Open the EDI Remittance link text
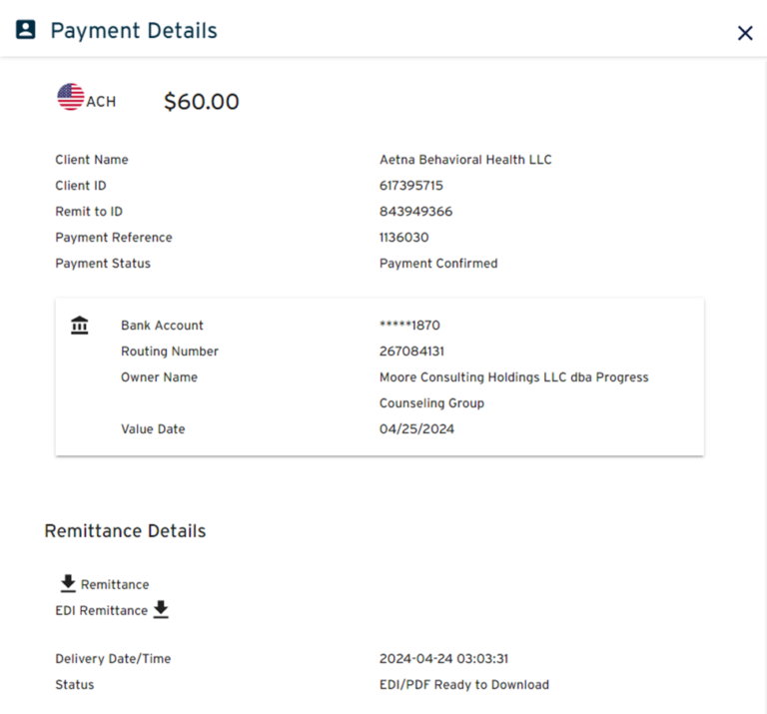 click(101, 611)
